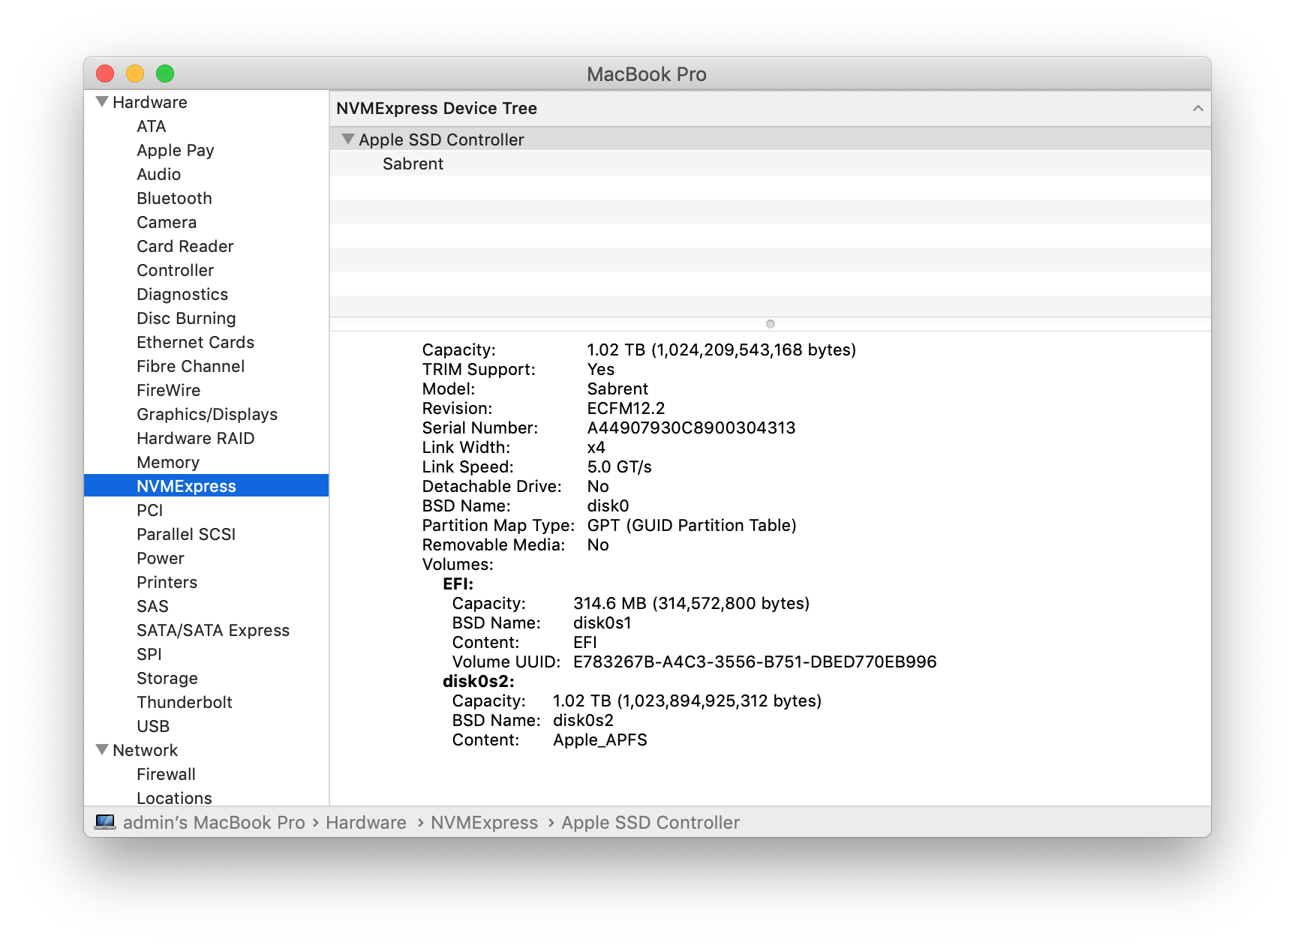
Task: Click the NVMExpress Device Tree column header
Action: click(770, 109)
